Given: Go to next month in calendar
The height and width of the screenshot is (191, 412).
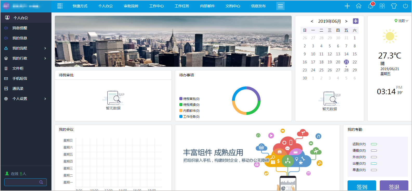Looking at the screenshot, I should 346,21.
